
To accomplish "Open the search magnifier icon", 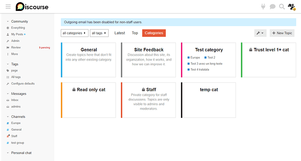I will click(282, 7).
